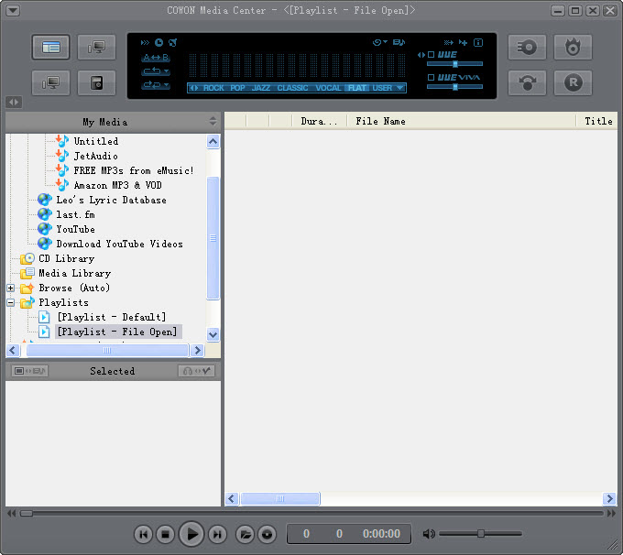Collapse the Playlists tree node
The image size is (623, 555).
(x=11, y=303)
